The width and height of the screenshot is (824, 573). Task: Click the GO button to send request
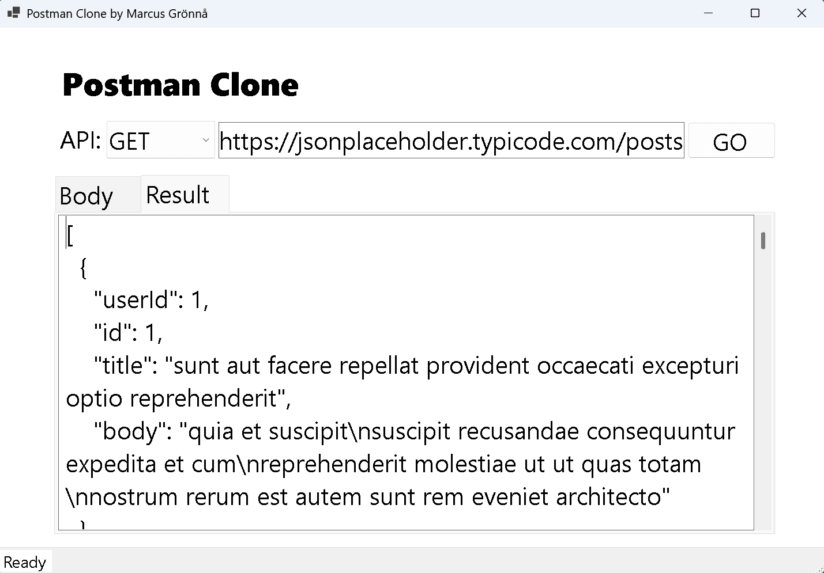[731, 140]
